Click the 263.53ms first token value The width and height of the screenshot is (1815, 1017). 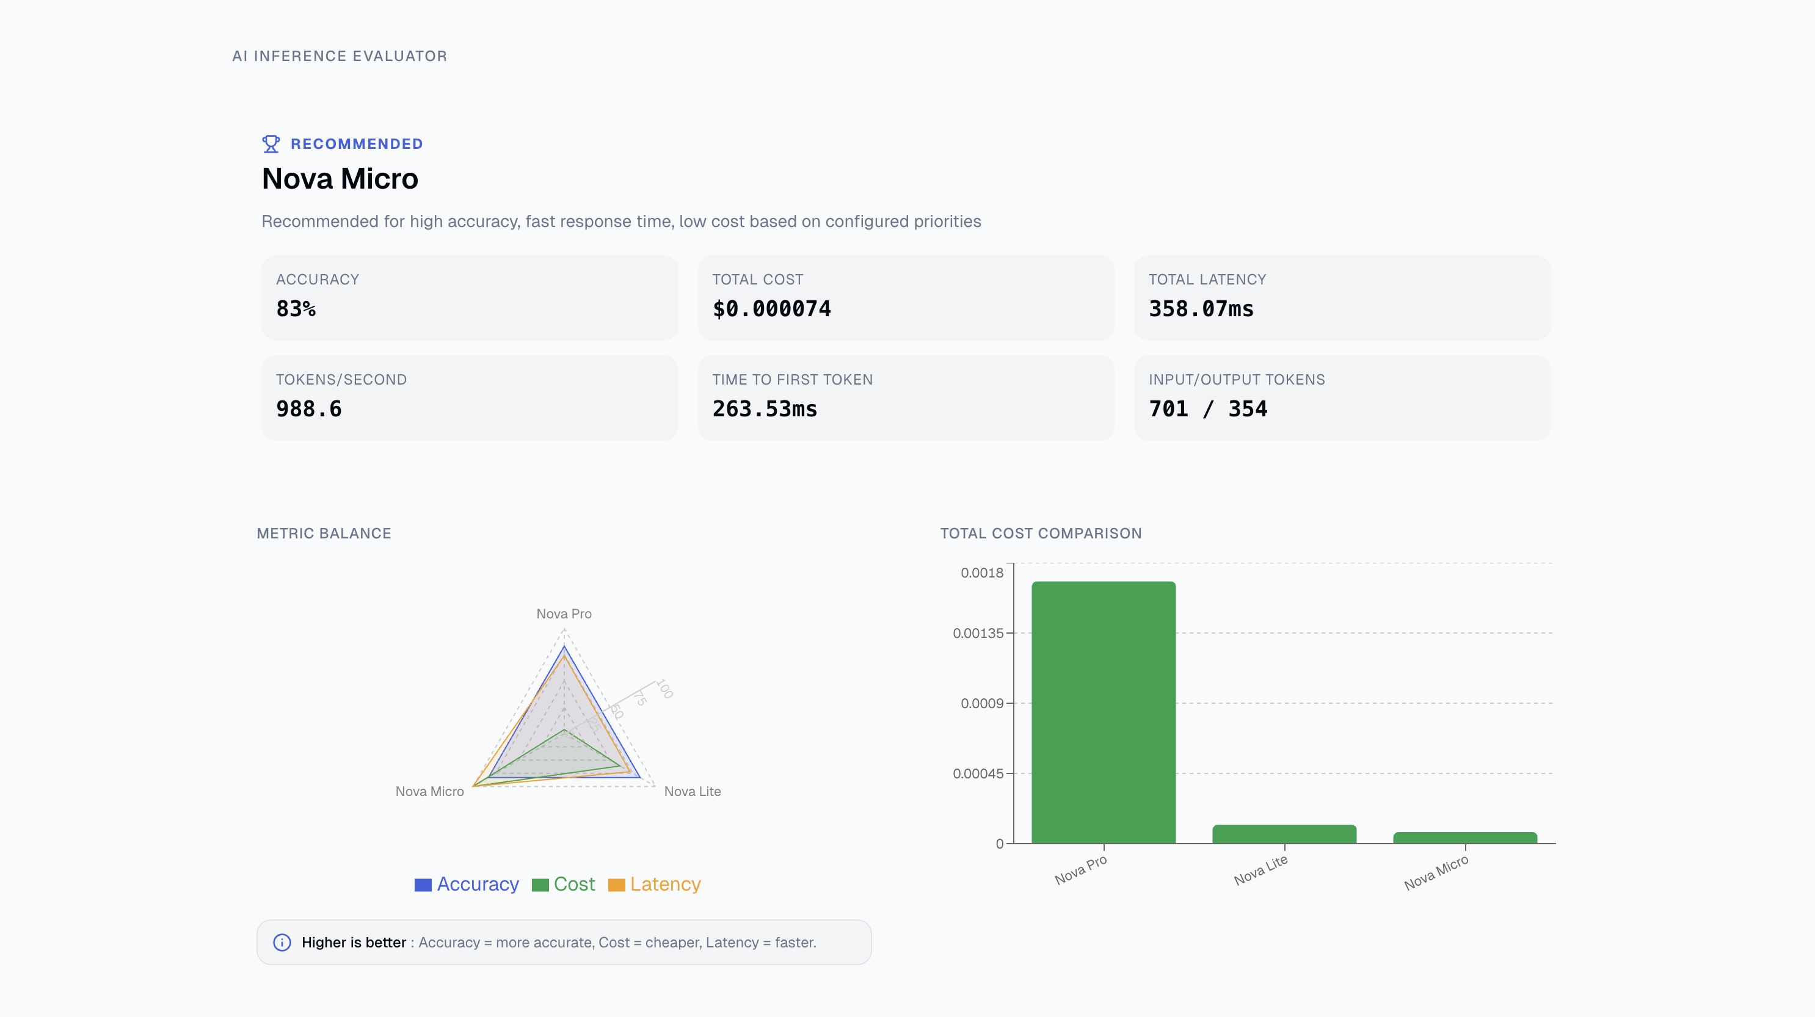[x=765, y=408]
